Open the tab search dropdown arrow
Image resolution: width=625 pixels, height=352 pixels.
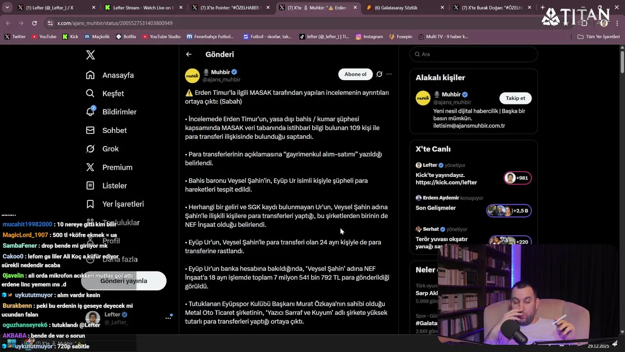pyautogui.click(x=7, y=8)
